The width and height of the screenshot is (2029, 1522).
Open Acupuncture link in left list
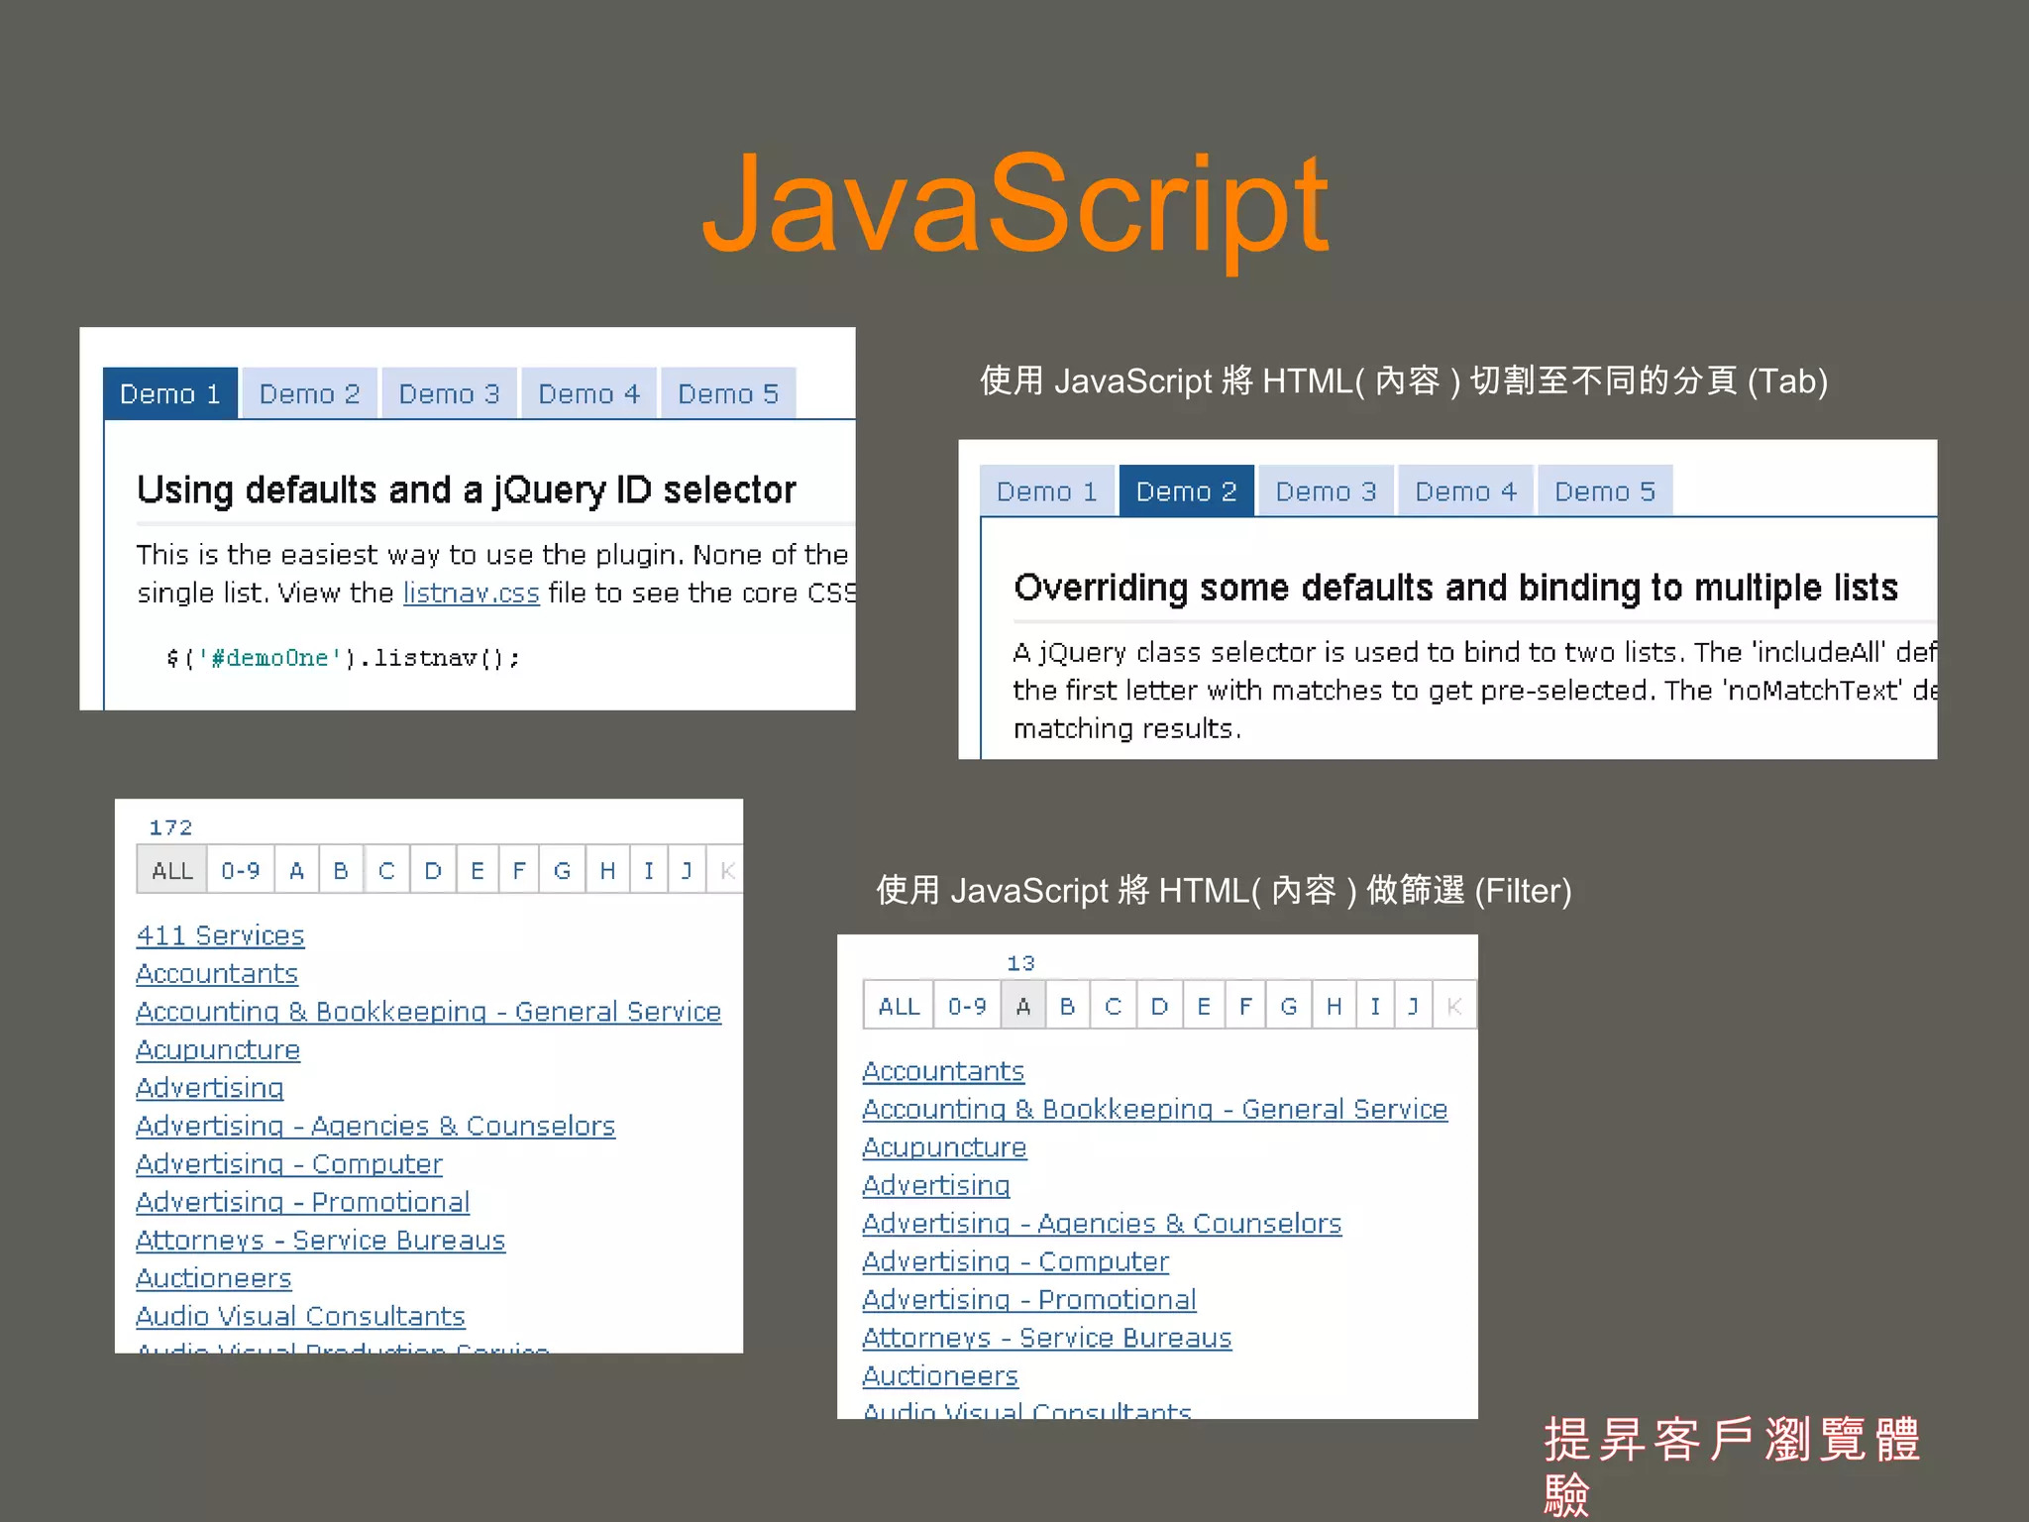coord(218,1050)
